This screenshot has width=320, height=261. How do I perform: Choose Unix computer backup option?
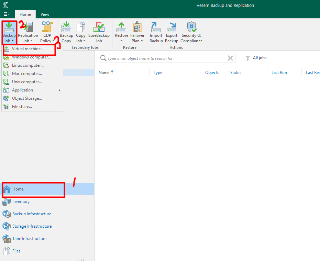coord(32,82)
